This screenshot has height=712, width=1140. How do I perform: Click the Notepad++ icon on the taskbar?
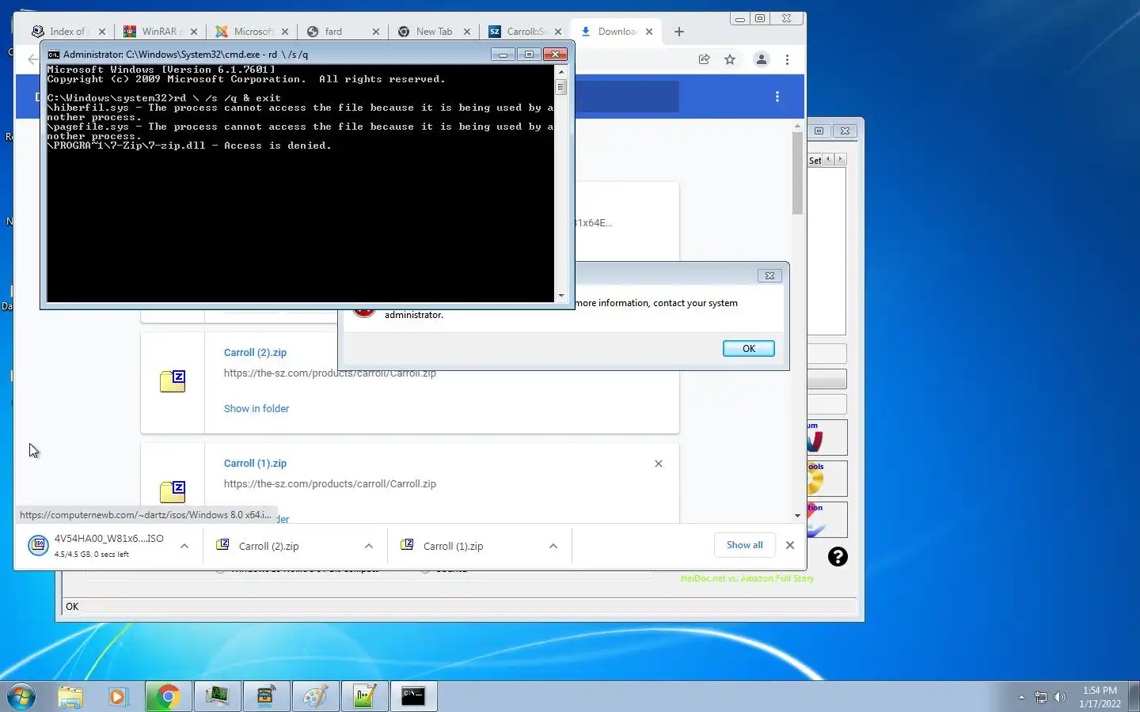364,696
